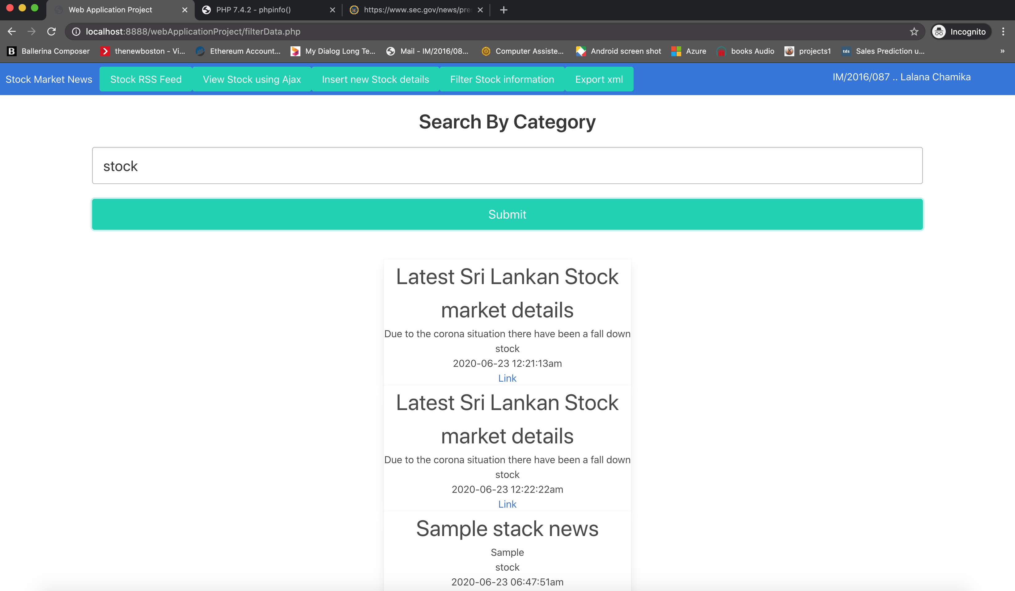Screen dimensions: 1015x591
Task: Open Chrome three-dot menu
Action: (1003, 31)
